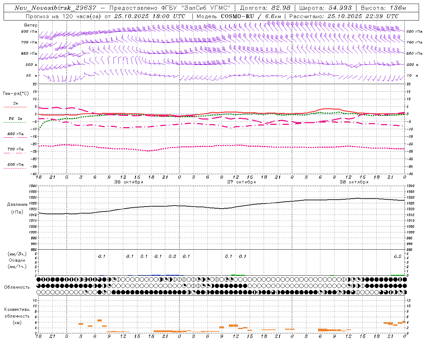The height and width of the screenshot is (339, 424).
Task: Click the Облачность cloud cover label
Action: pyautogui.click(x=17, y=287)
